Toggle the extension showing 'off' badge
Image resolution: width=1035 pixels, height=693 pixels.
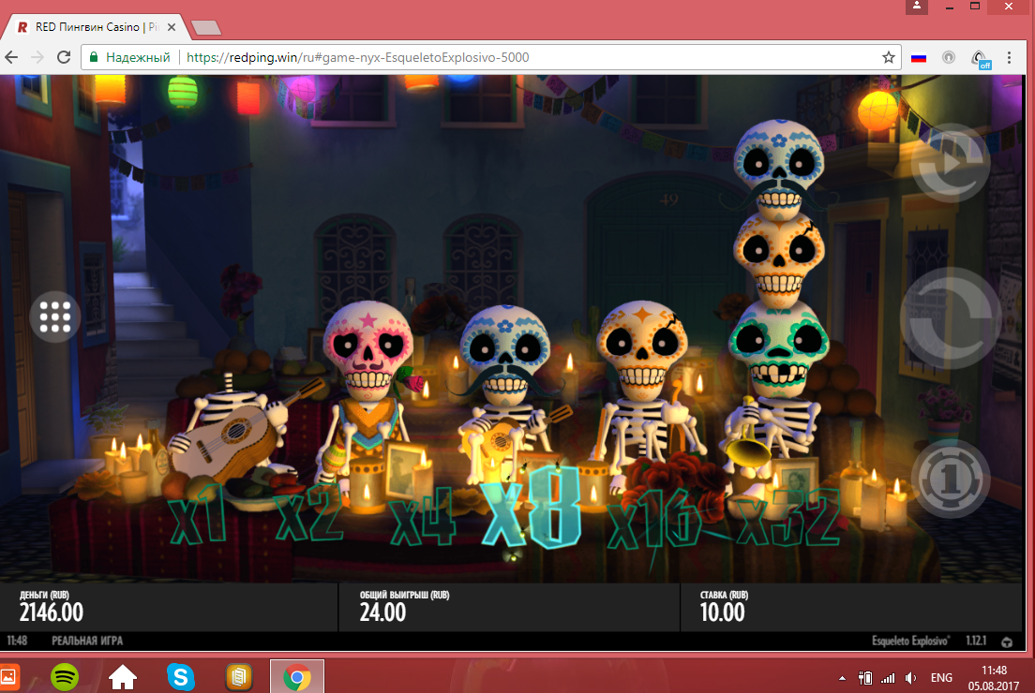point(981,59)
